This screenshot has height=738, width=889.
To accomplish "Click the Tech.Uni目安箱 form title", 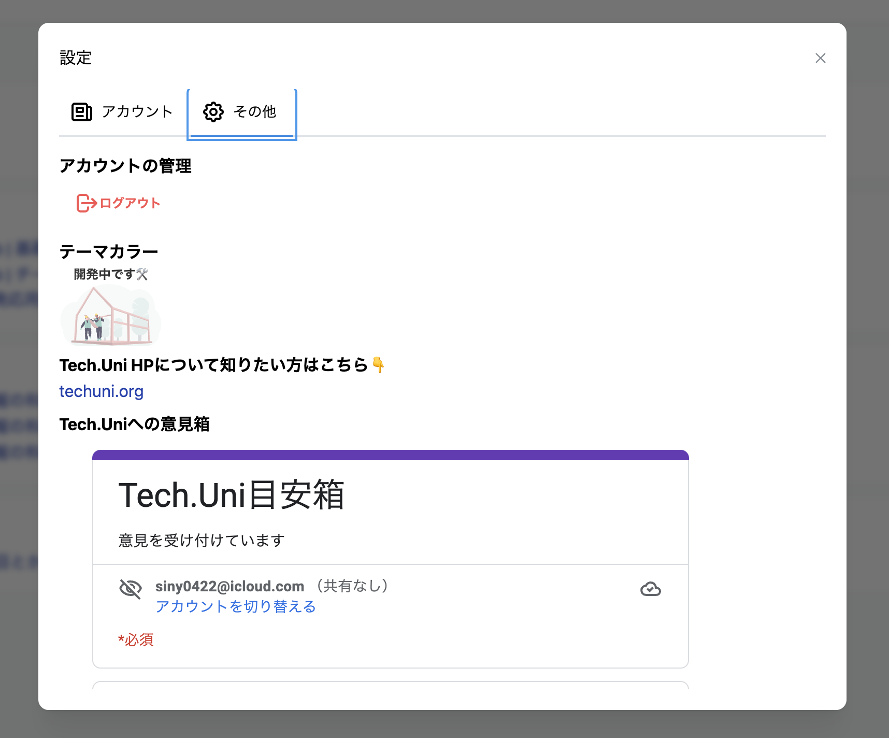I will pyautogui.click(x=233, y=496).
